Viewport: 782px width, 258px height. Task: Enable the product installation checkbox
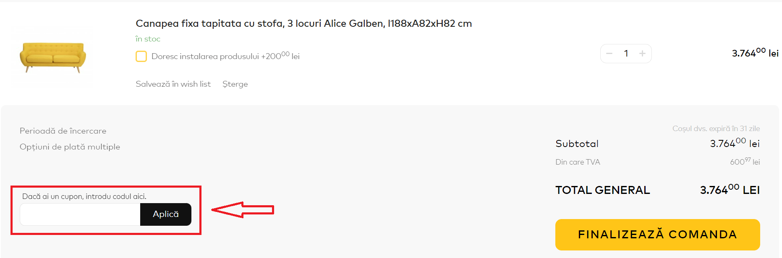(141, 56)
